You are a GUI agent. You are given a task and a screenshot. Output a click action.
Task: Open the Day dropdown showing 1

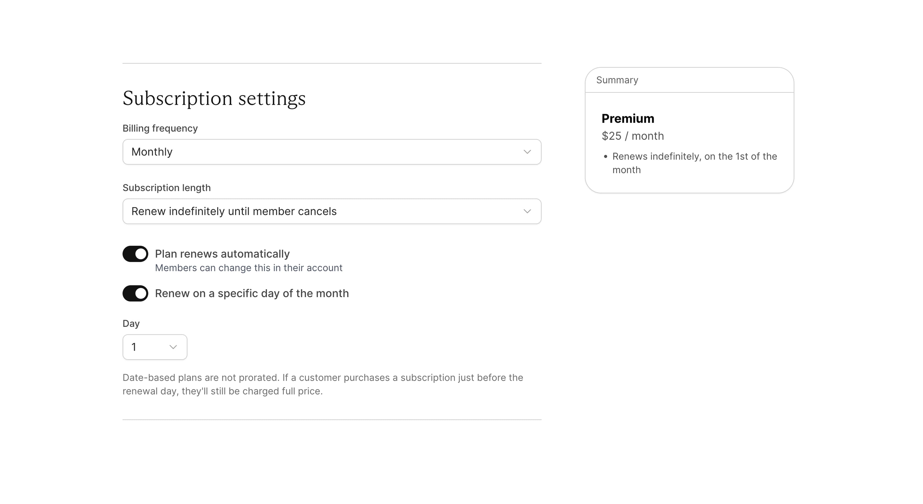click(155, 347)
